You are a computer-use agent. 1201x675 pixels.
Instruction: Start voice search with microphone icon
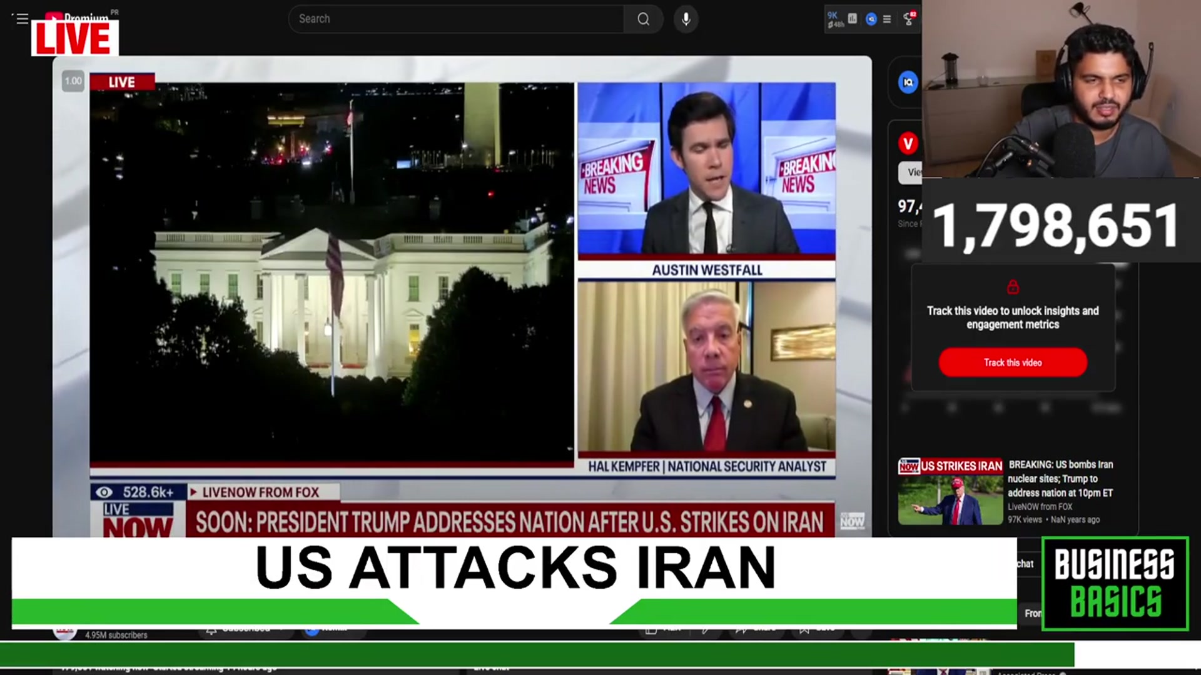[686, 19]
